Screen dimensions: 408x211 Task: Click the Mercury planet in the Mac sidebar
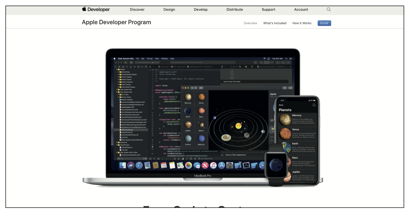(188, 97)
